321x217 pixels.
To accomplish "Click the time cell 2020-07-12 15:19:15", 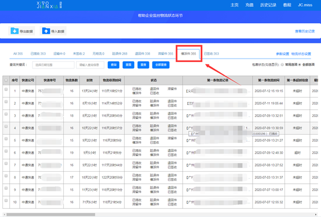I will click(x=269, y=91).
